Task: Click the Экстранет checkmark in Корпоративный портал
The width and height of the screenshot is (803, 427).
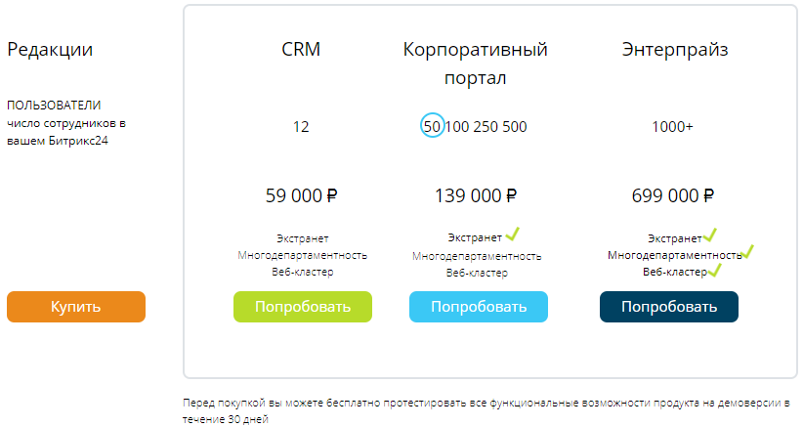Action: click(512, 235)
